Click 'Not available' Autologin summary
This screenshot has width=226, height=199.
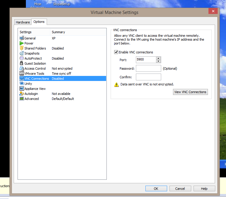pos(61,94)
